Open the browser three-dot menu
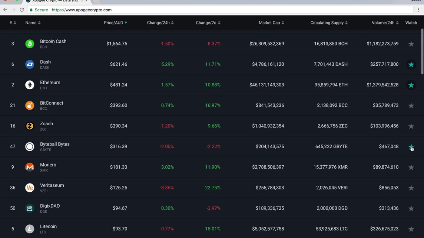 pos(419,10)
